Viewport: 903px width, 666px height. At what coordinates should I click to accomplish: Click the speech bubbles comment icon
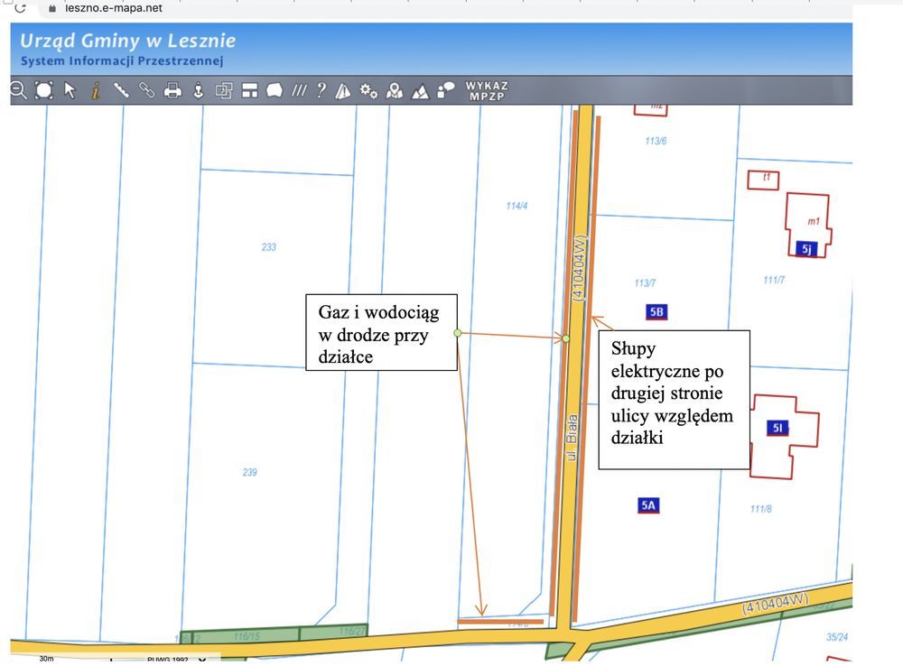tap(446, 90)
